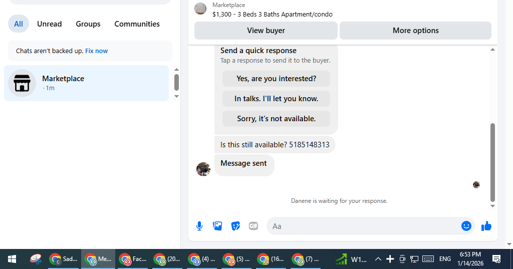Focus the Aa message input field

363,226
